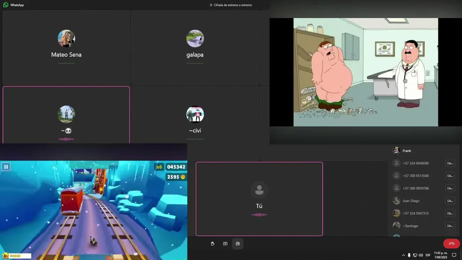Screen dimensions: 462x260
Task: Toggle the call participants panel
Action: [x=237, y=244]
